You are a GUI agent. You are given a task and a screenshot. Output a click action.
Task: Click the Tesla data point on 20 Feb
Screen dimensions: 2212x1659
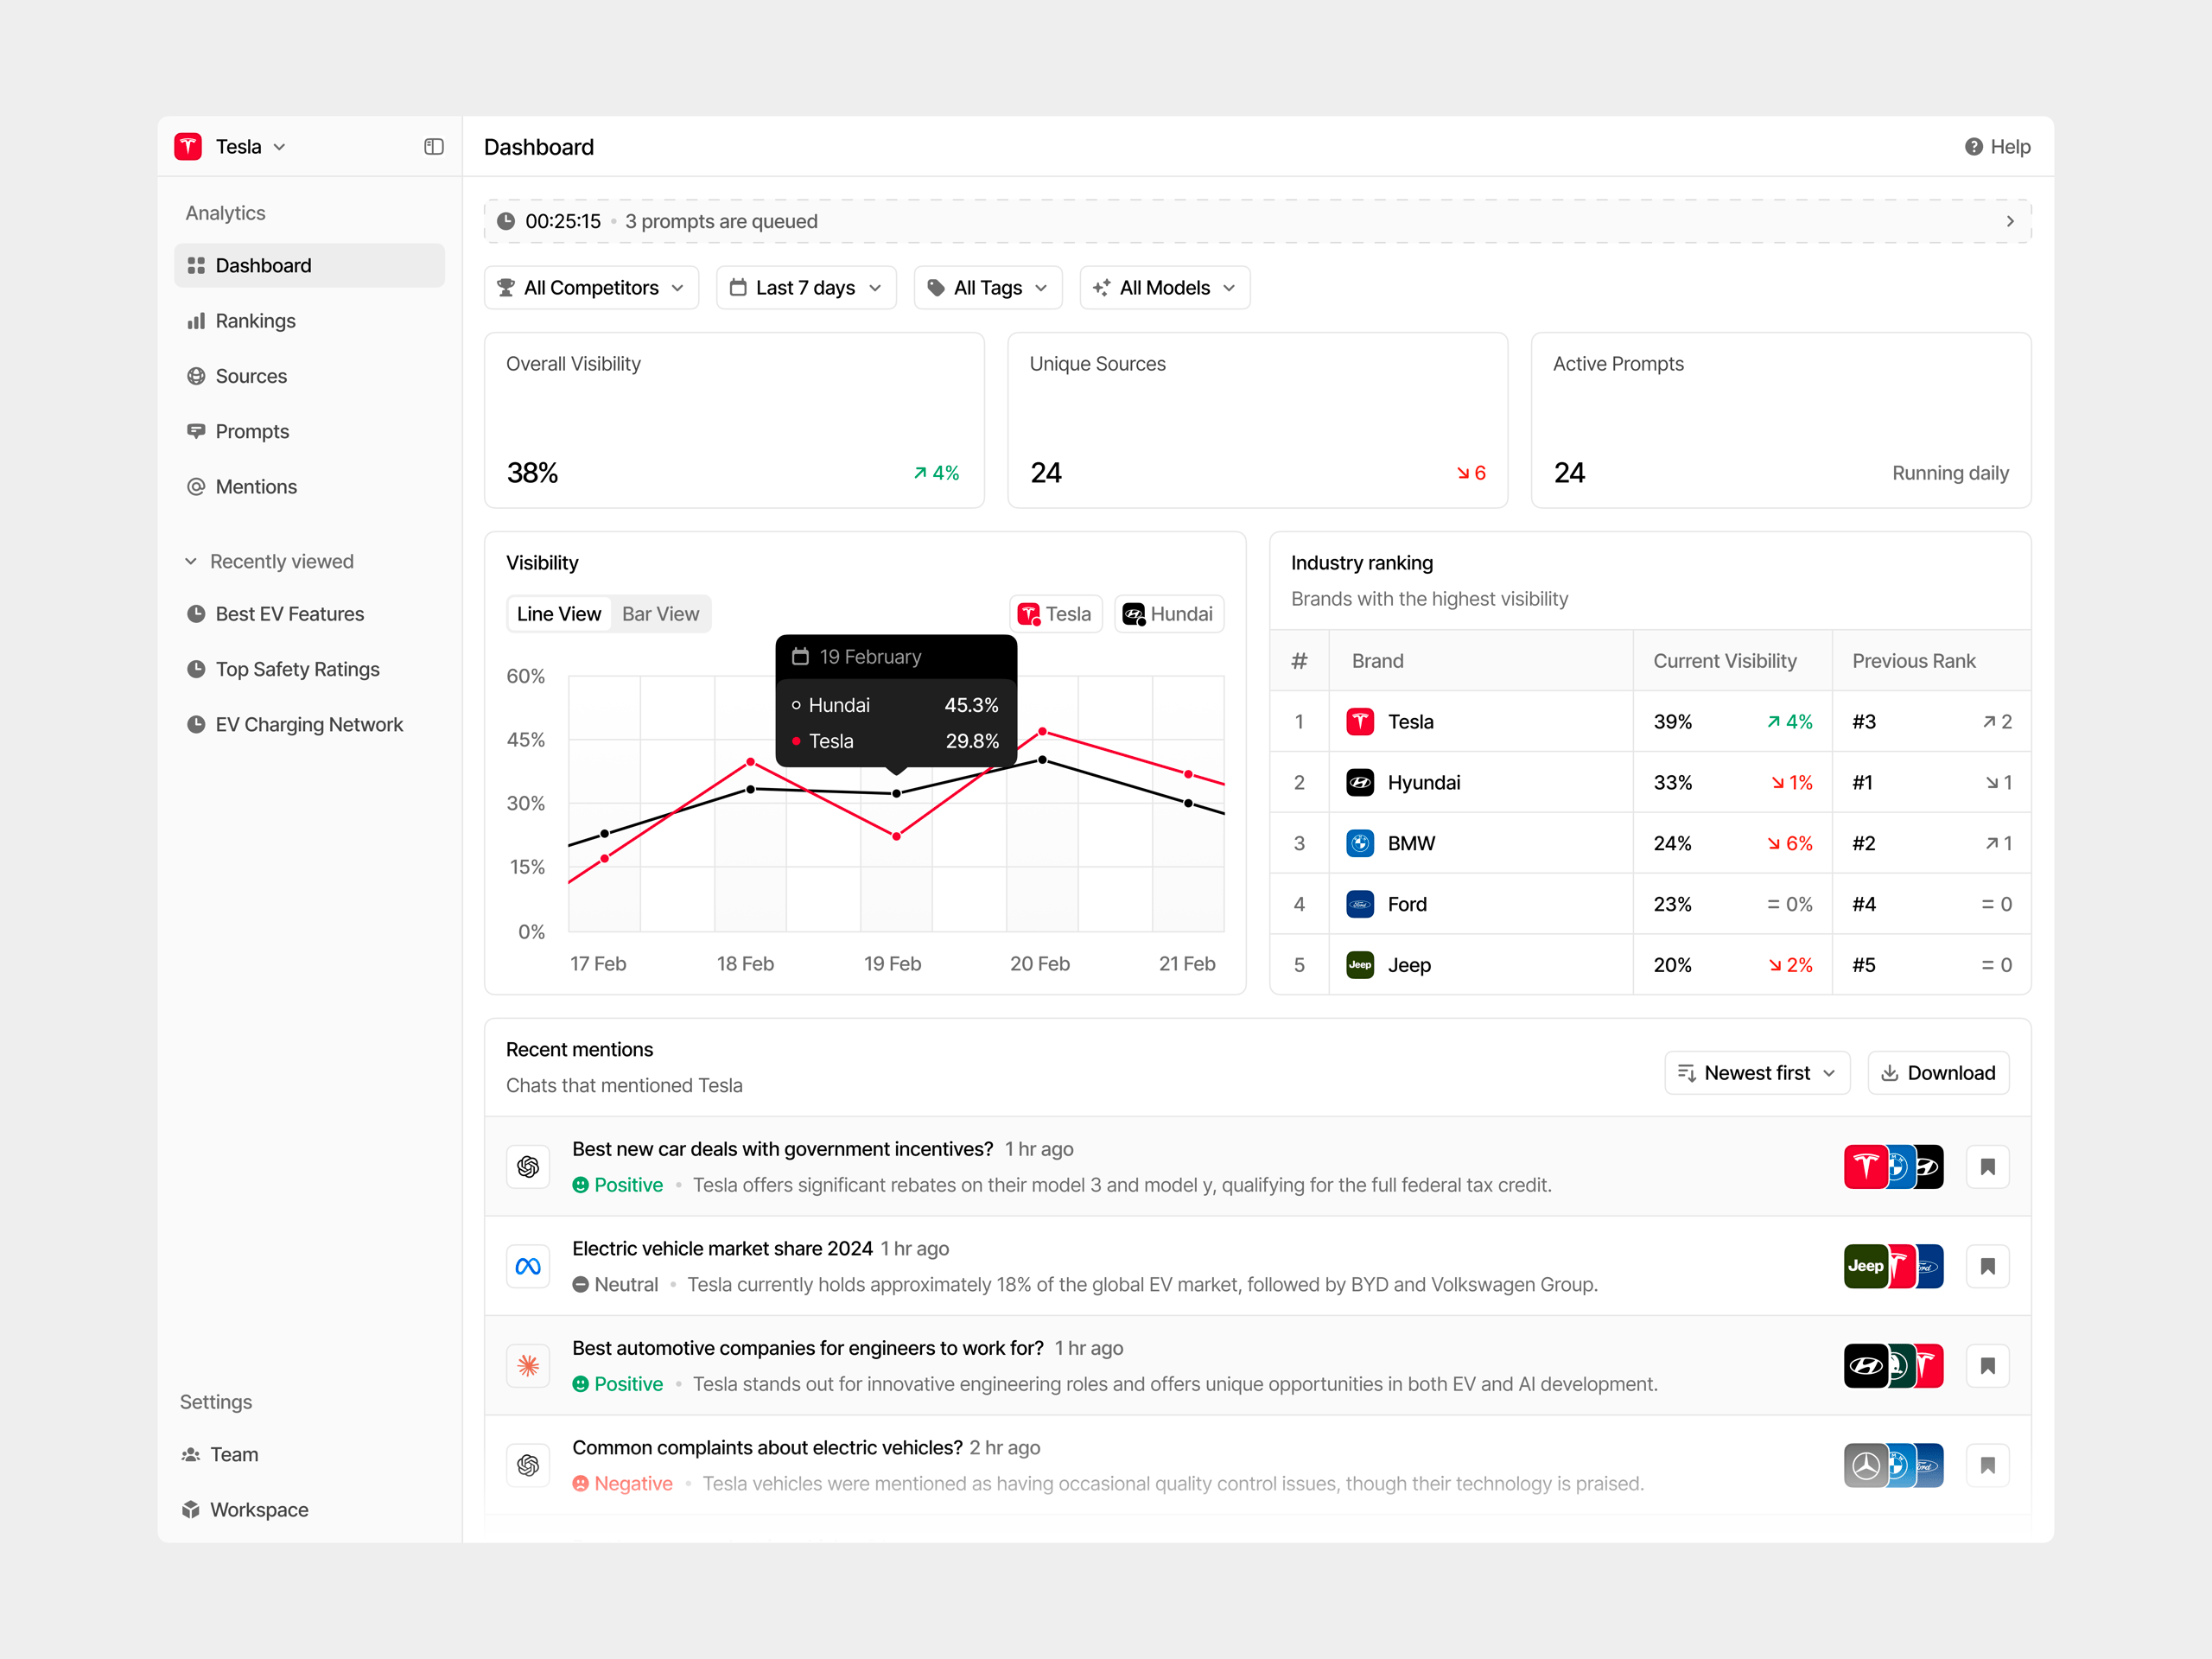click(1042, 732)
